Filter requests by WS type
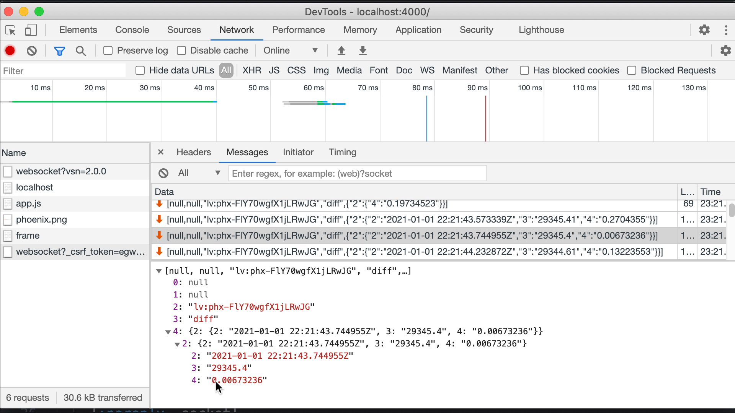 (427, 70)
